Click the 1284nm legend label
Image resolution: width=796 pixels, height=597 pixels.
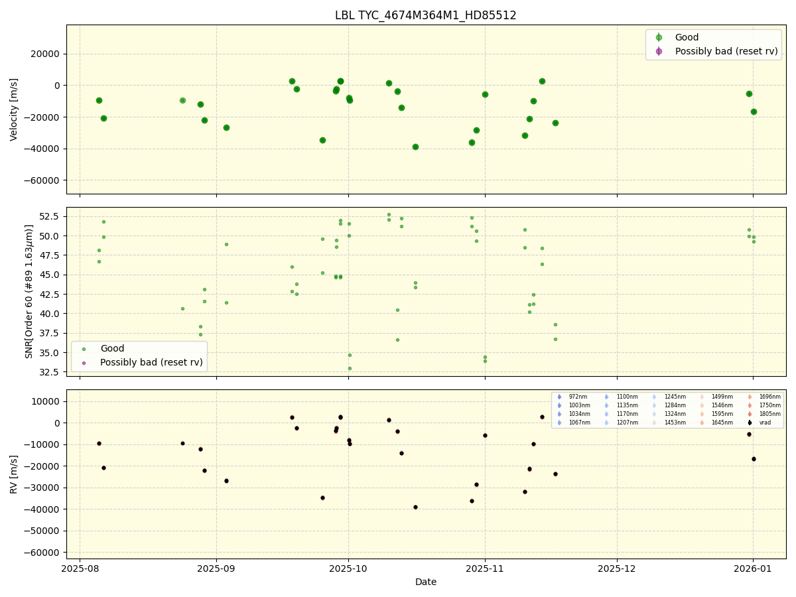point(675,405)
